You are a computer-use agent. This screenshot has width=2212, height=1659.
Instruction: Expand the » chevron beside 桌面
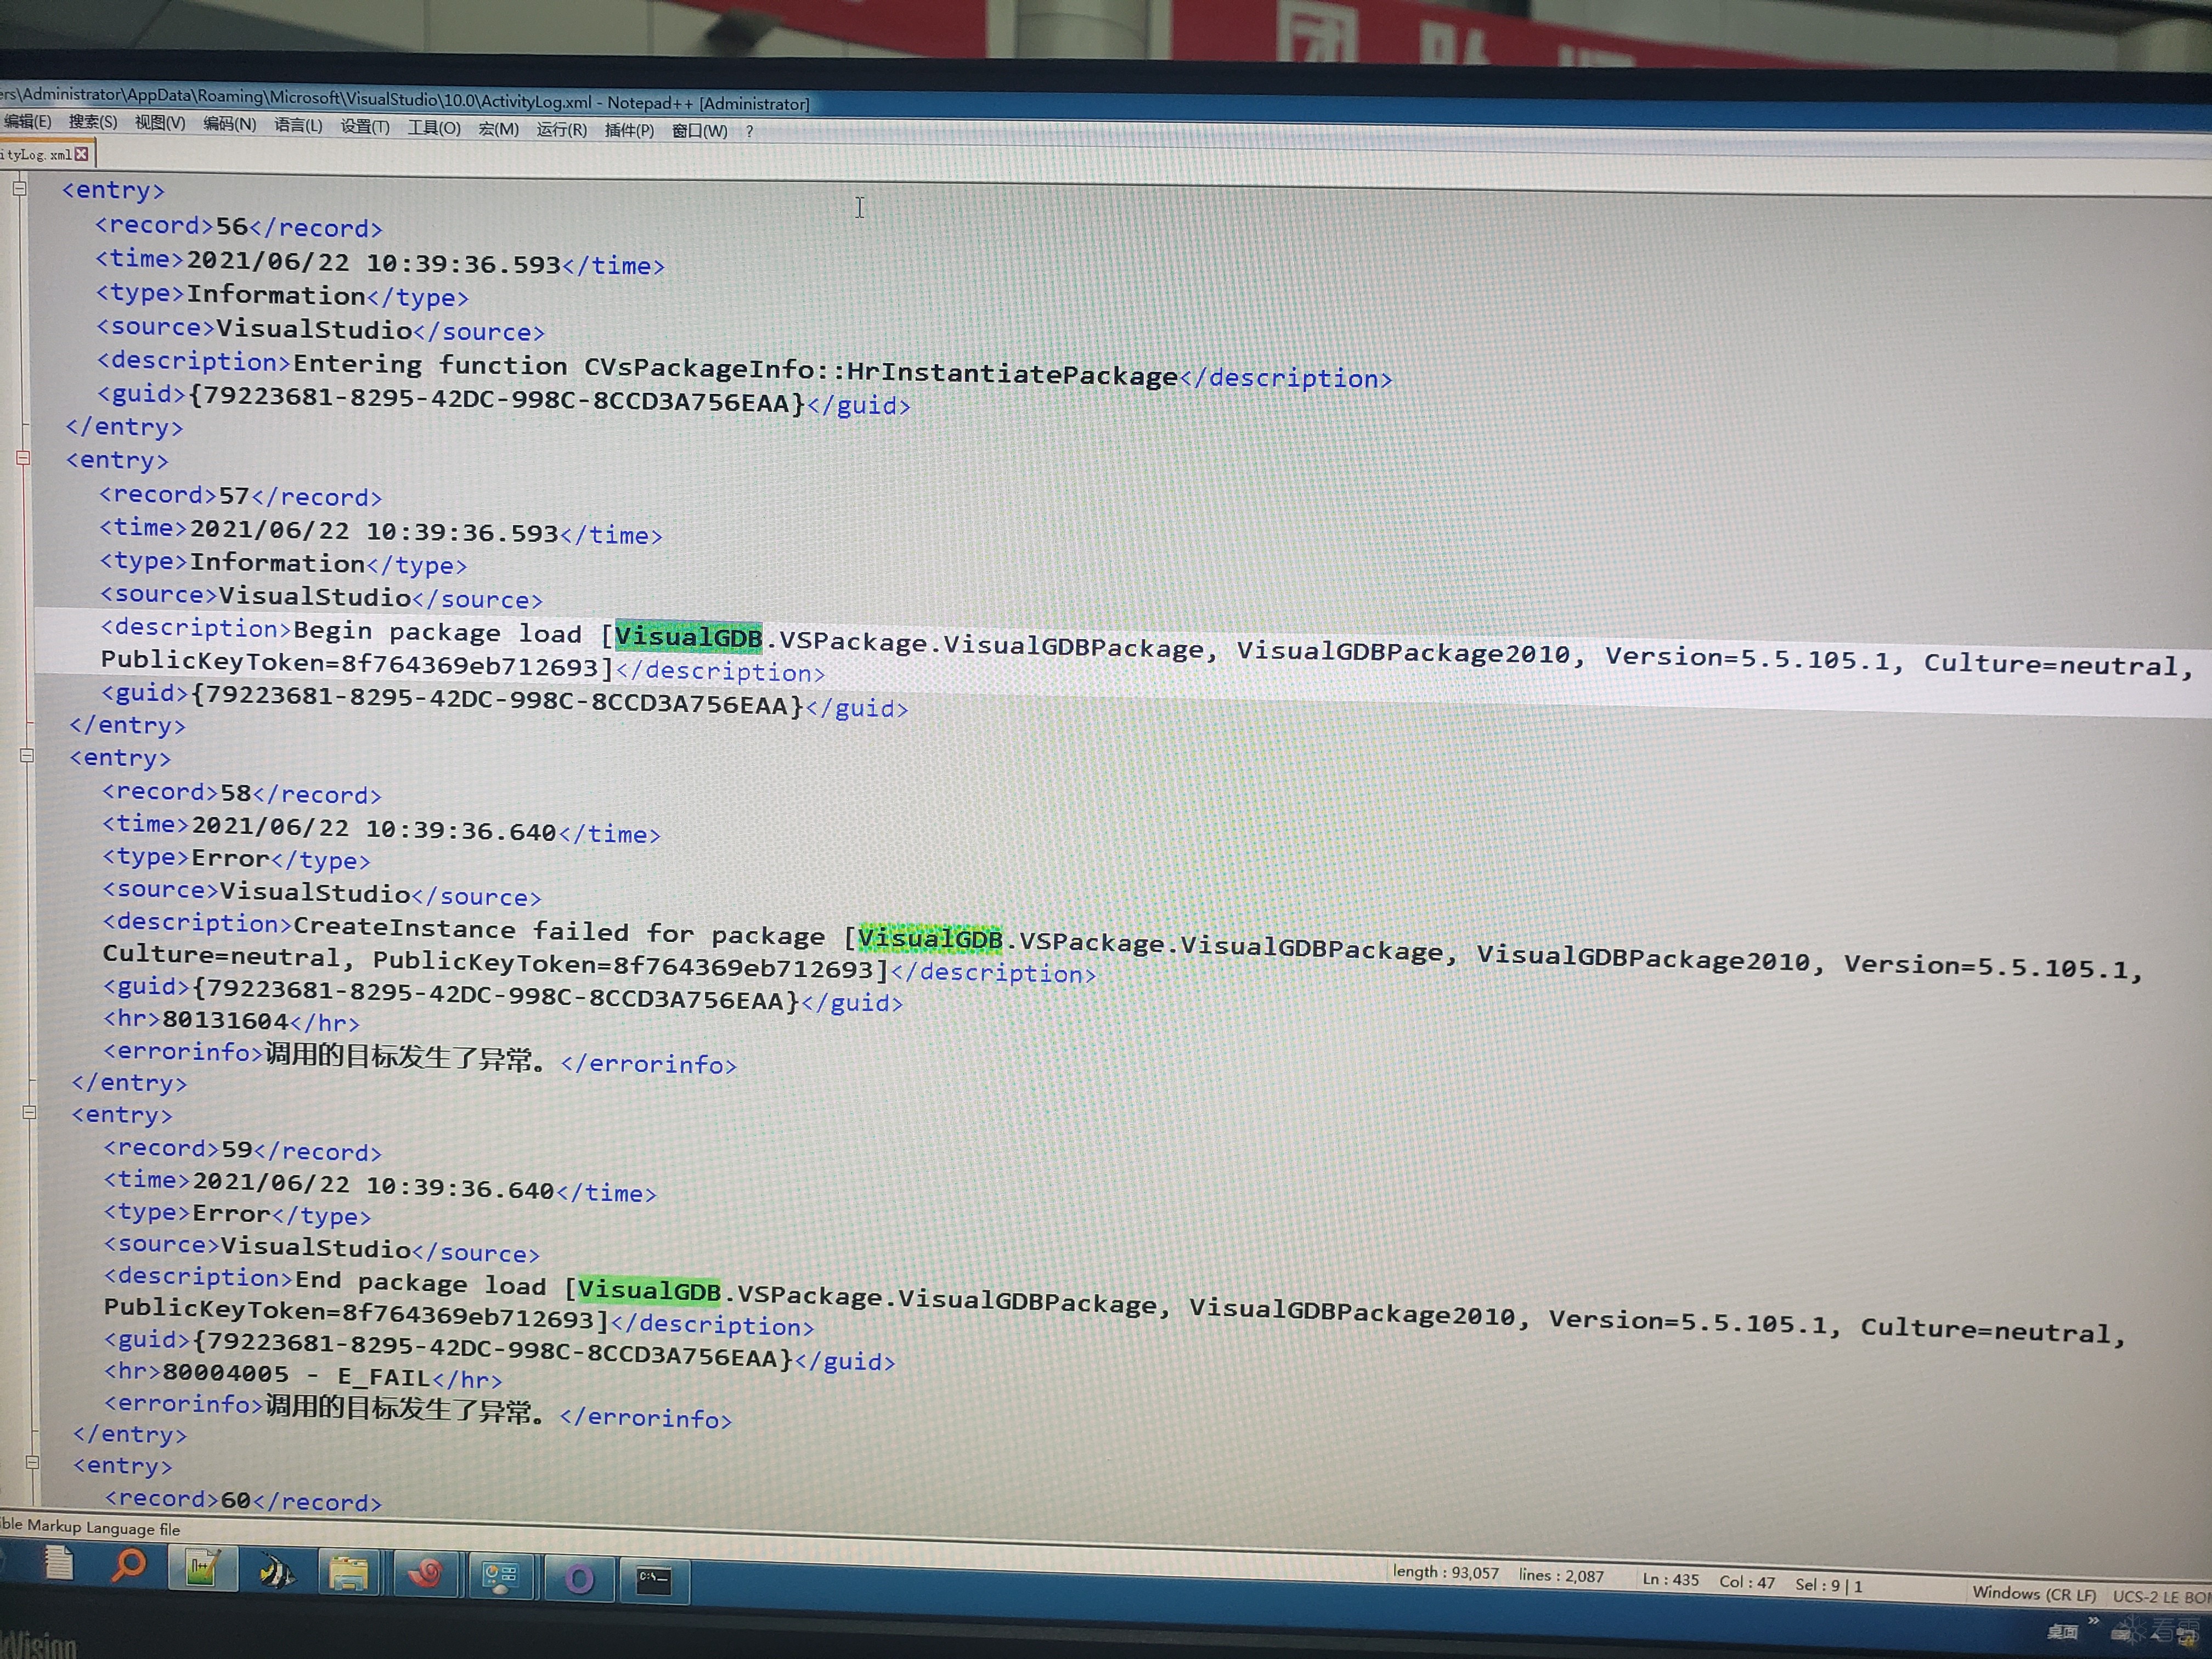pyautogui.click(x=2093, y=1620)
